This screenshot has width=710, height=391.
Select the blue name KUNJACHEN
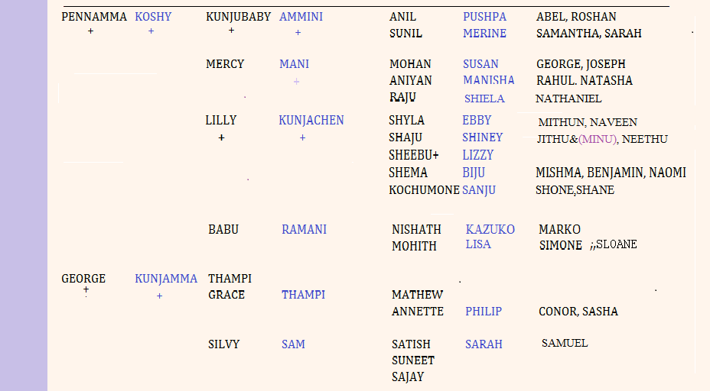click(311, 120)
